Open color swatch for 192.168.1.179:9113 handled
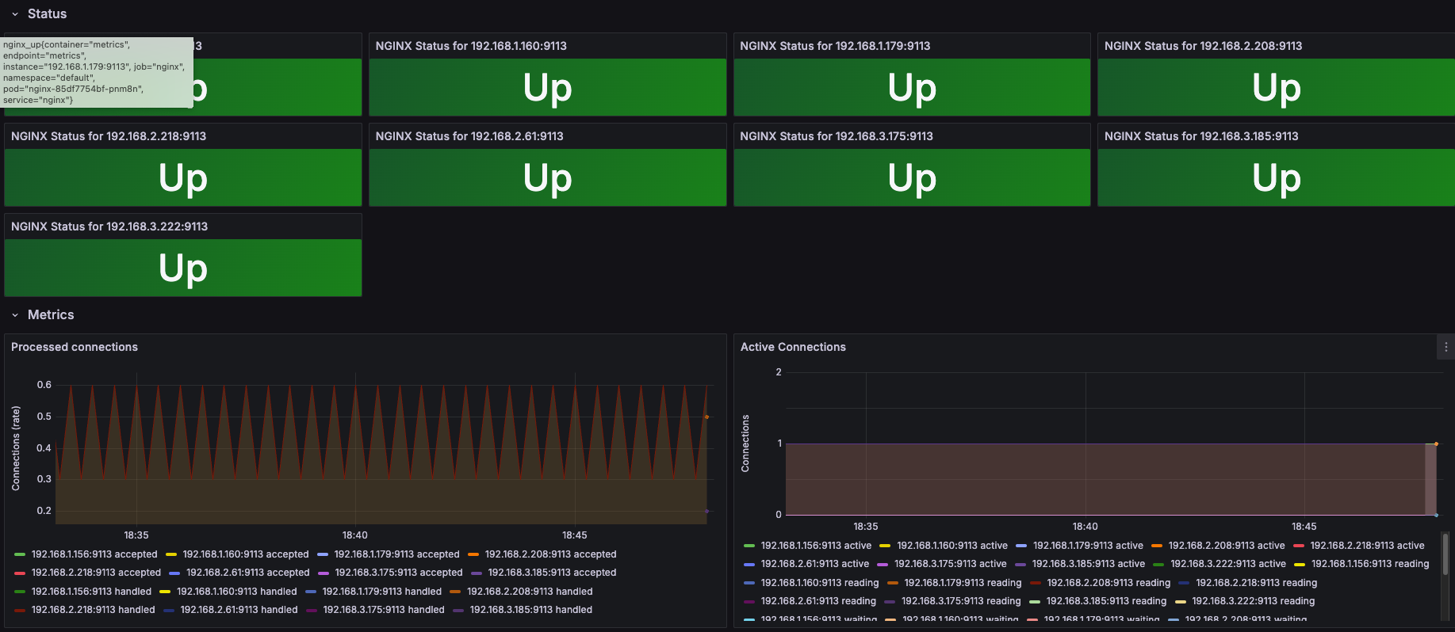Image resolution: width=1455 pixels, height=632 pixels. point(311,592)
